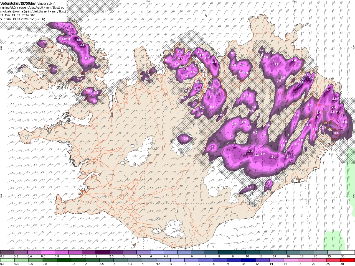Click the 'slydda/snjókoma' legend description line

pyautogui.click(x=33, y=11)
